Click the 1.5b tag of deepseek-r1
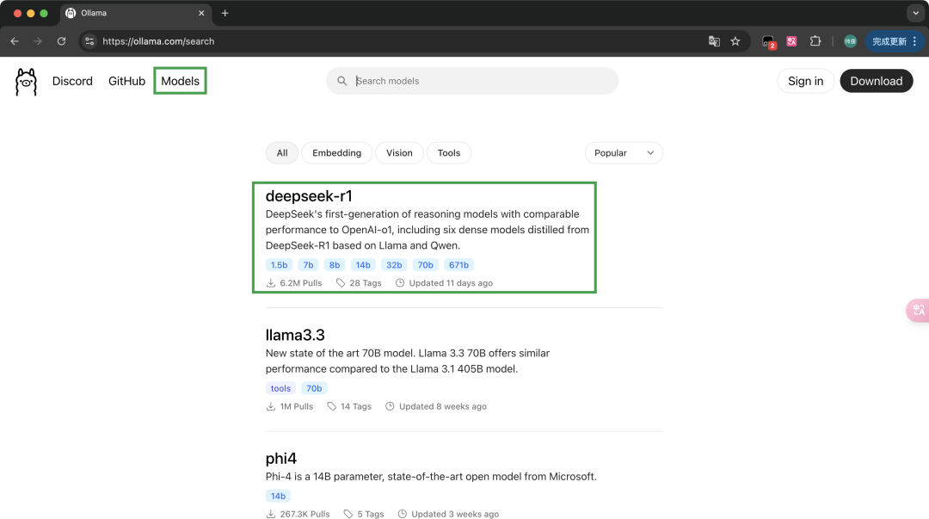This screenshot has height=519, width=929. pos(279,265)
